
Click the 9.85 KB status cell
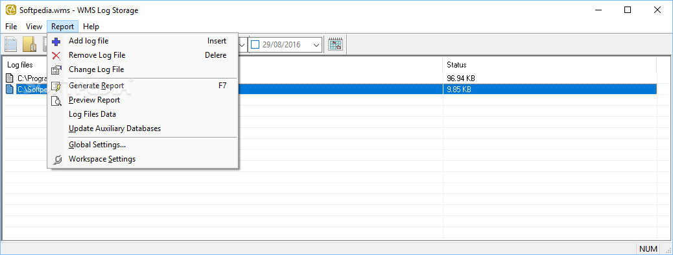(x=459, y=90)
